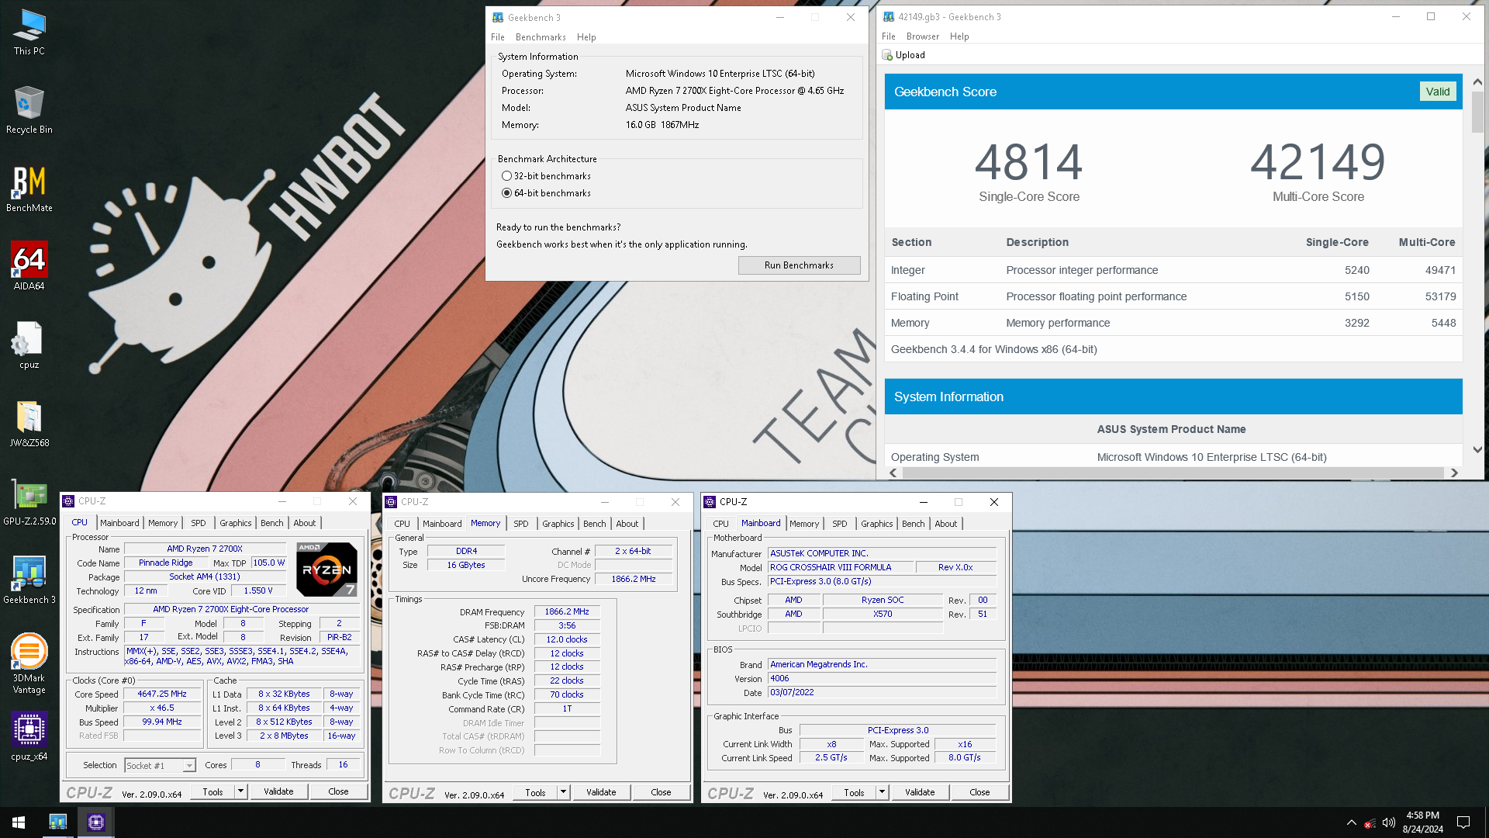This screenshot has height=838, width=1489.
Task: Click the Multi-Core Score 42149
Action: [1318, 161]
